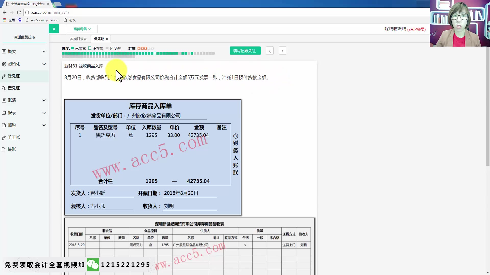Image resolution: width=490 pixels, height=275 pixels.
Task: Toggle the 正在做 in-progress filter square
Action: point(90,48)
